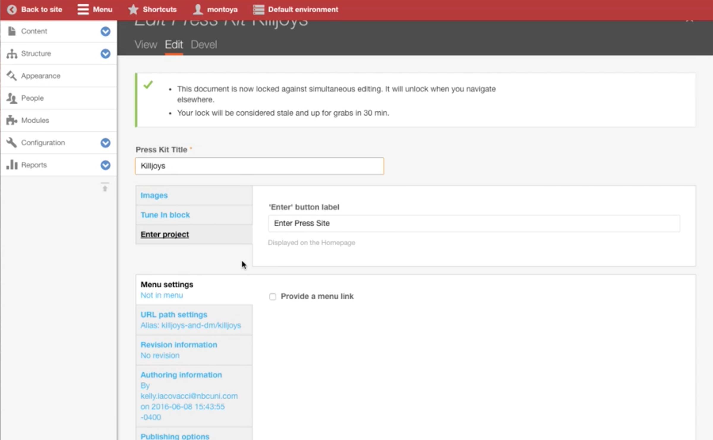This screenshot has width=713, height=440.
Task: Expand the Structure menu chevron
Action: tap(105, 53)
